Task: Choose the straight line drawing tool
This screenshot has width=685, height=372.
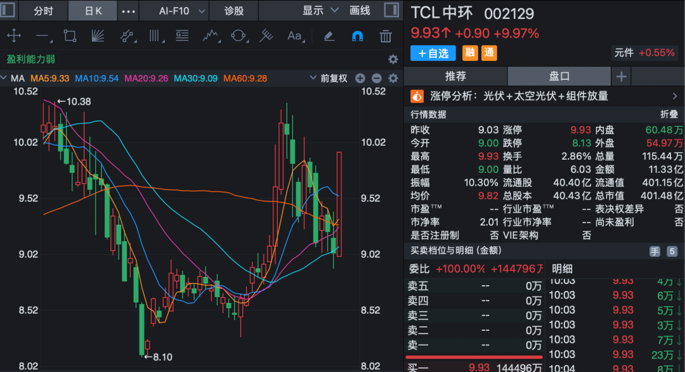Action: pyautogui.click(x=44, y=36)
